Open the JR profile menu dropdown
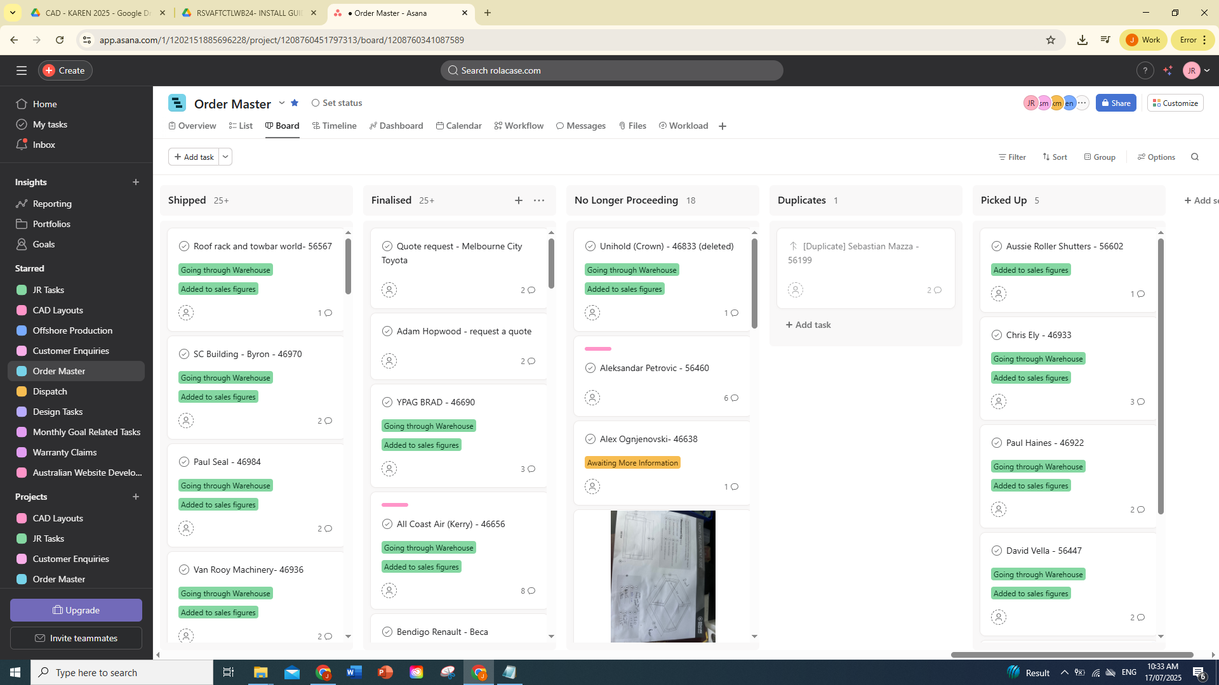Screen dimensions: 1219x685 click(x=1197, y=70)
